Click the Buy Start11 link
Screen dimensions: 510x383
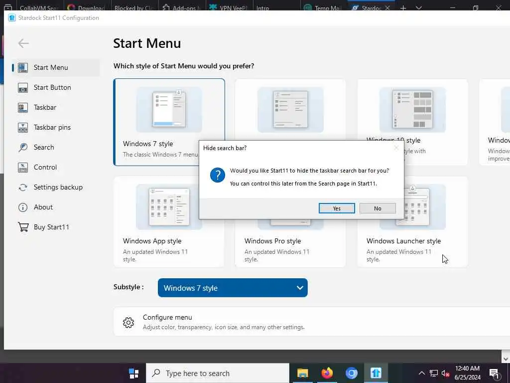51,227
